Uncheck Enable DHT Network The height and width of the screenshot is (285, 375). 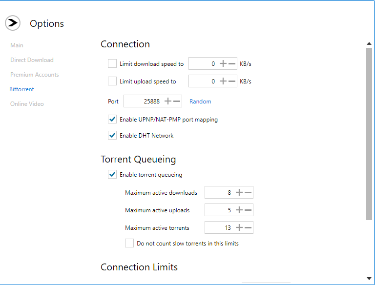(x=112, y=135)
